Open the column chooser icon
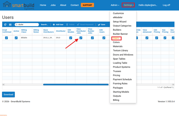 pos(10,25)
